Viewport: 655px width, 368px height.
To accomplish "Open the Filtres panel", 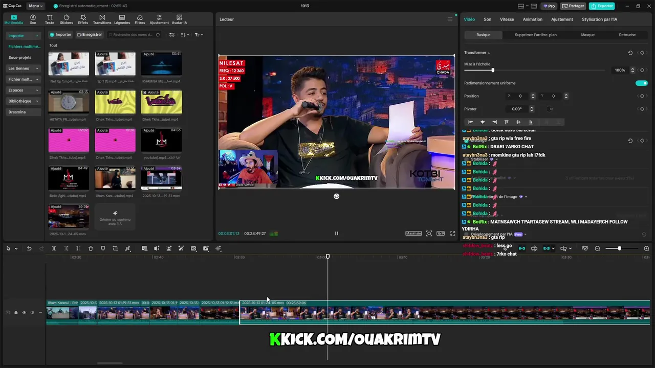I will click(140, 19).
